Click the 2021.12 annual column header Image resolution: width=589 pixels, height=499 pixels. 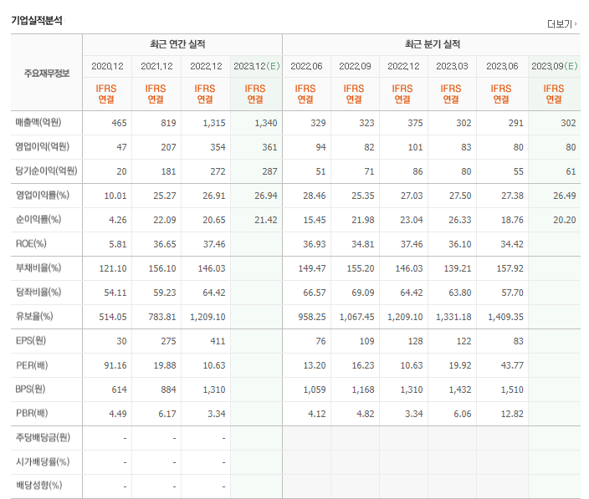click(156, 66)
